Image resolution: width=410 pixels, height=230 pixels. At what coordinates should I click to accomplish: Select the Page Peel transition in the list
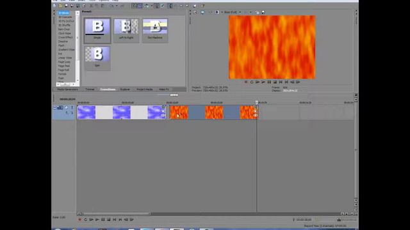[64, 66]
